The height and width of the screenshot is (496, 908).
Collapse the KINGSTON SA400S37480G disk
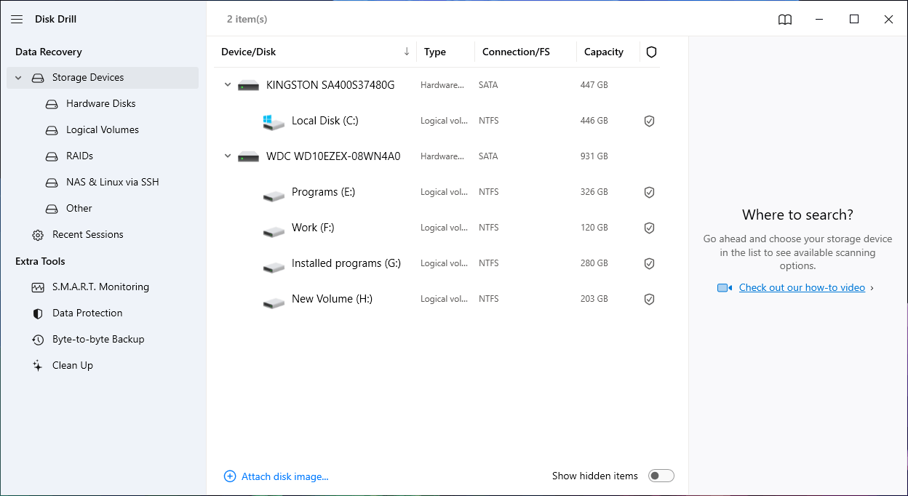[x=227, y=85]
